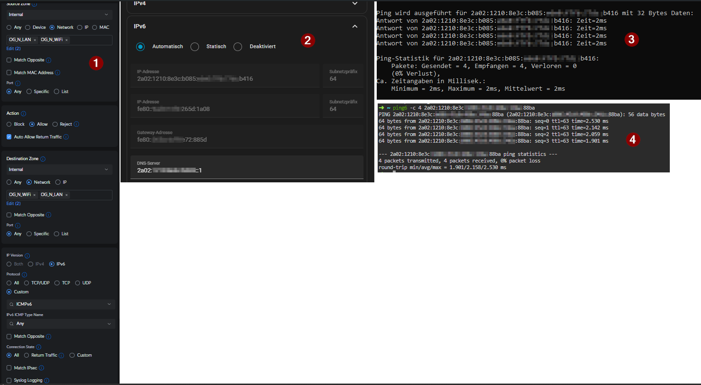
Task: View the Reject option info icon
Action: pyautogui.click(x=77, y=124)
